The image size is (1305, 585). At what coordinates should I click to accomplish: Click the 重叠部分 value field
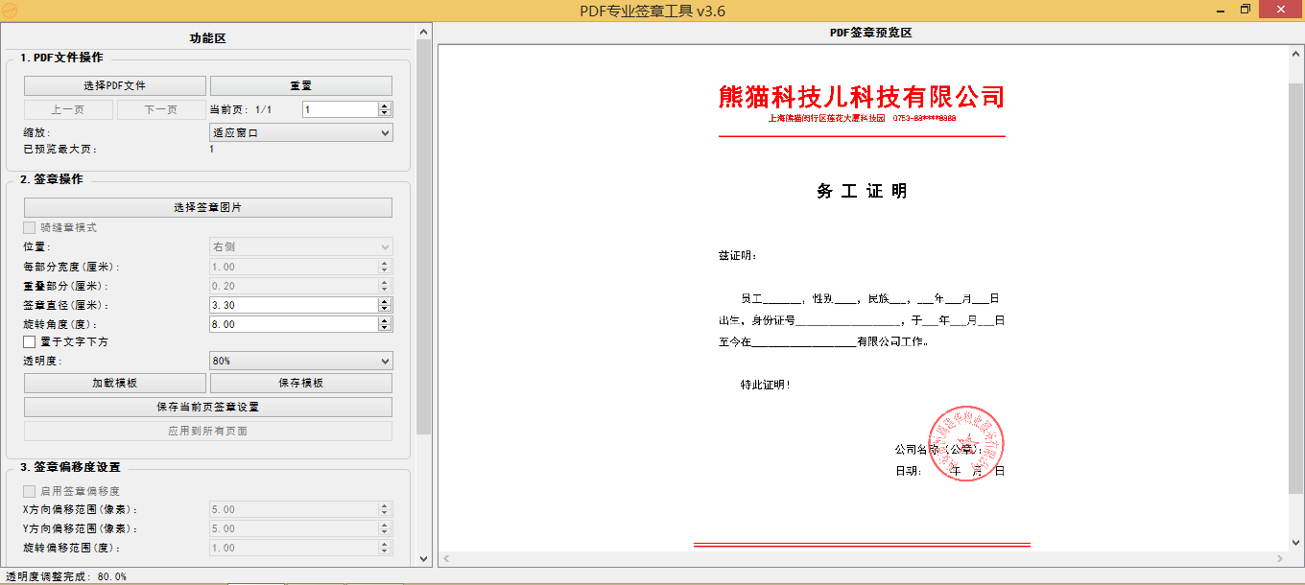pyautogui.click(x=294, y=286)
